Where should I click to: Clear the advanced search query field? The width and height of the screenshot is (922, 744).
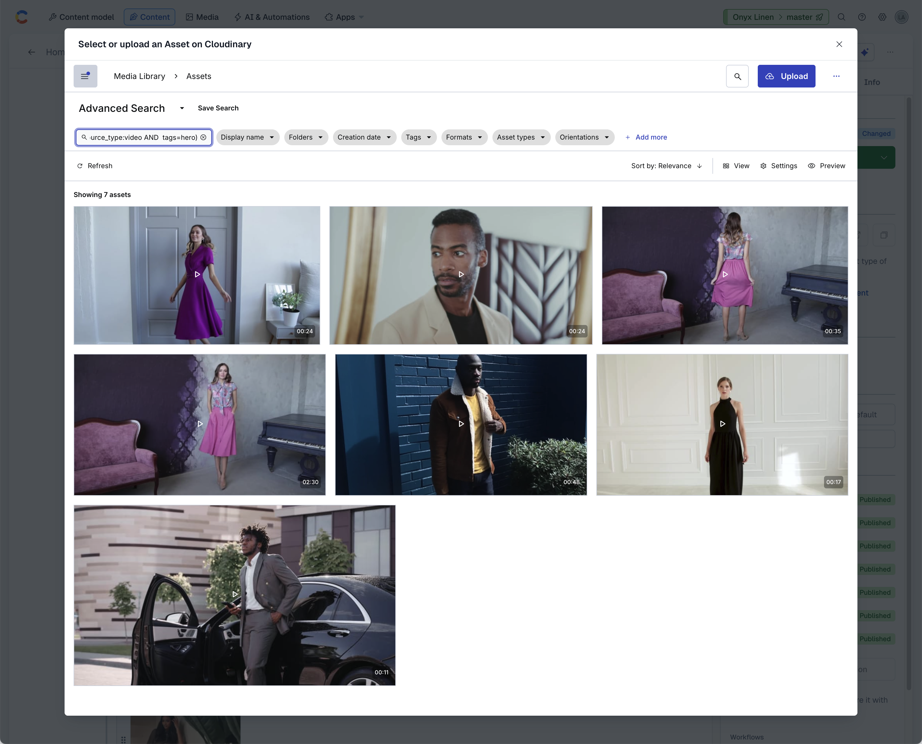coord(204,137)
